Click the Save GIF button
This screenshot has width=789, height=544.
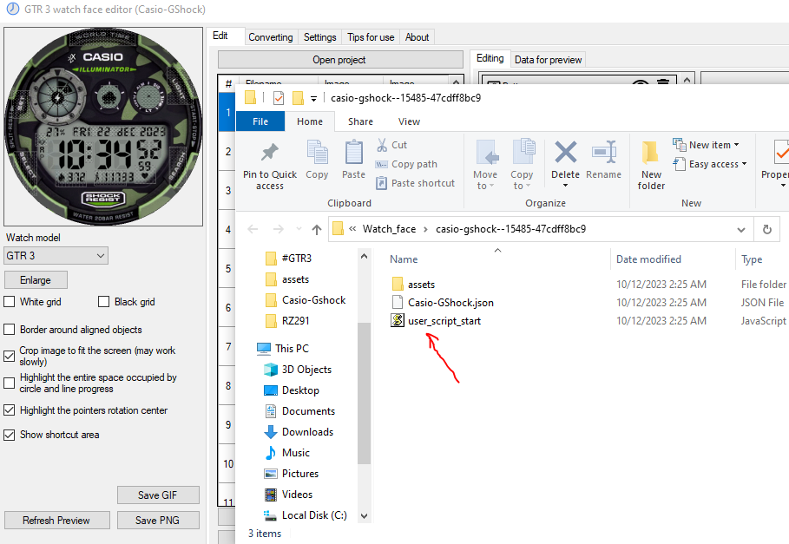(x=158, y=495)
